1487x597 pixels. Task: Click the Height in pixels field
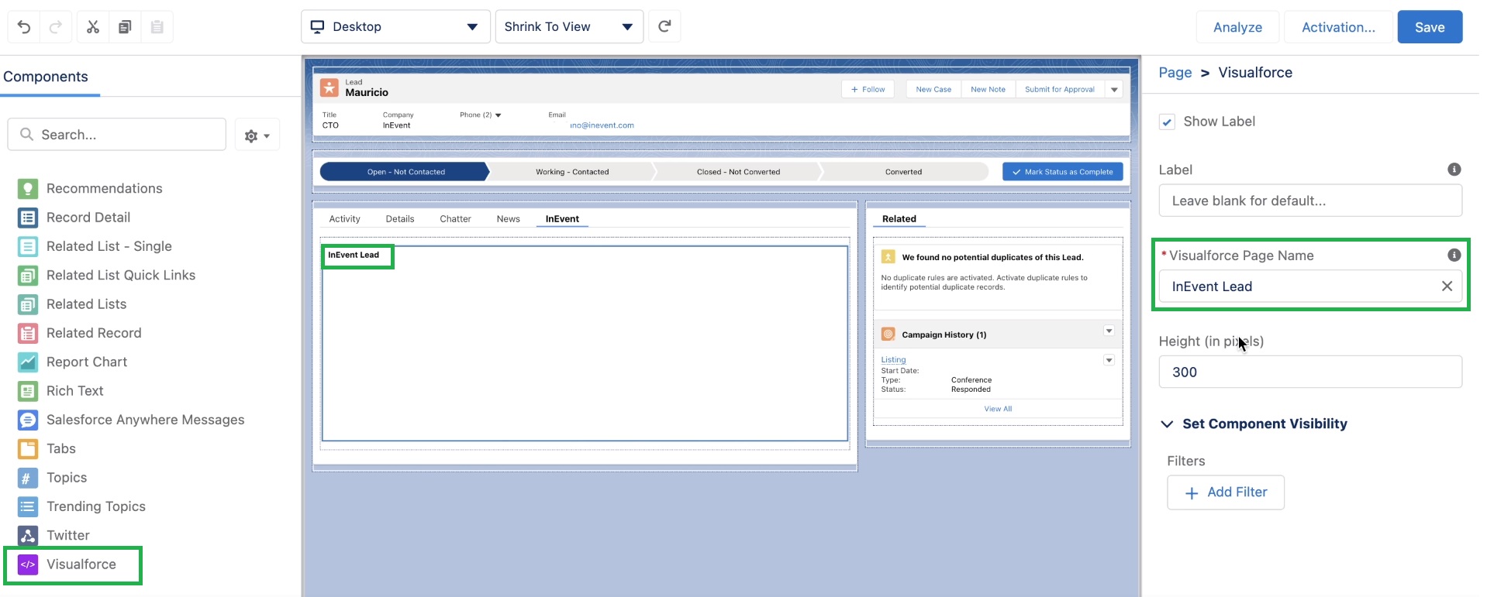tap(1310, 372)
